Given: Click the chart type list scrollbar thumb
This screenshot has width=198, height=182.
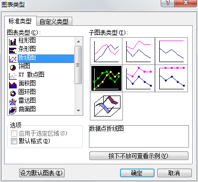Looking at the screenshot, I should point(78,65).
